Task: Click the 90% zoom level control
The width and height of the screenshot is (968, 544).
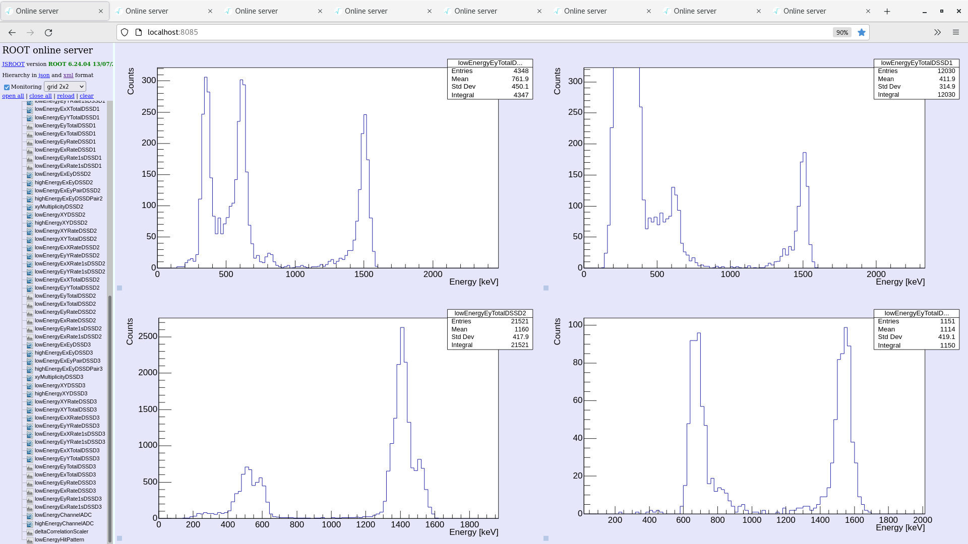Action: (841, 32)
